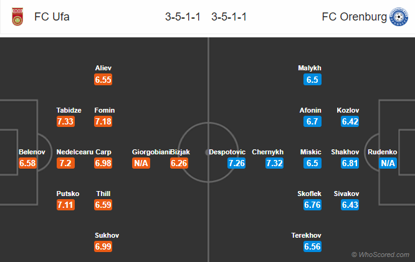Click Rudenko's N/A rating badge

[x=388, y=163]
